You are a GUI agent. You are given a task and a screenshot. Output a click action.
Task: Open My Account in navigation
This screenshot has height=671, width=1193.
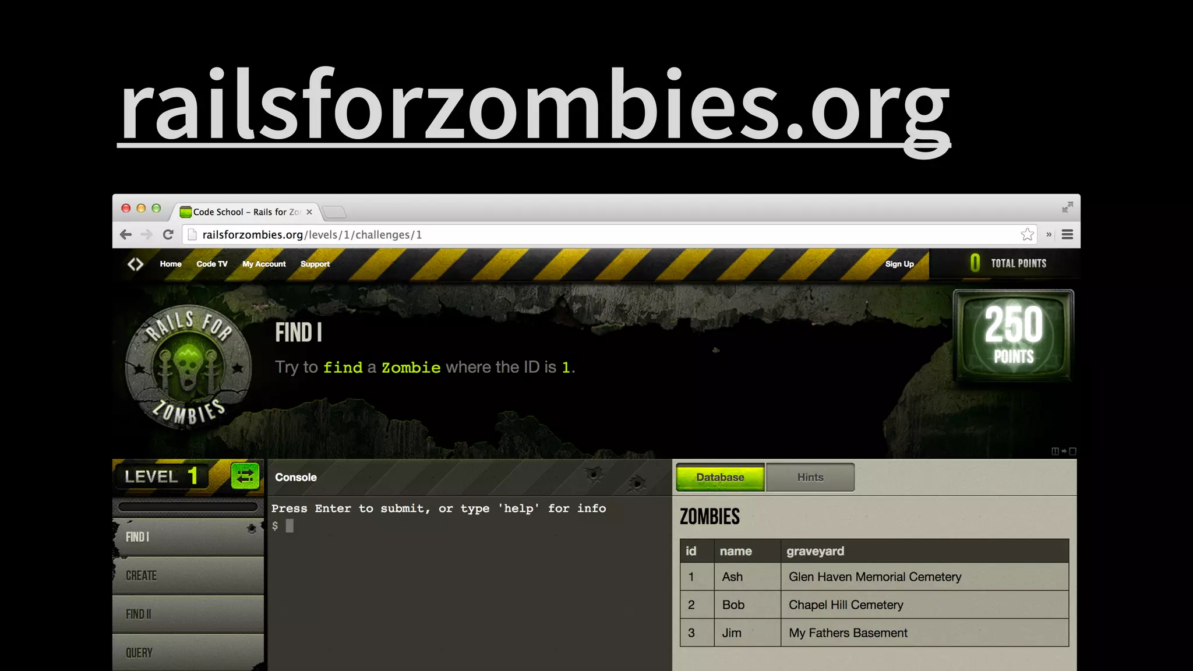click(264, 264)
